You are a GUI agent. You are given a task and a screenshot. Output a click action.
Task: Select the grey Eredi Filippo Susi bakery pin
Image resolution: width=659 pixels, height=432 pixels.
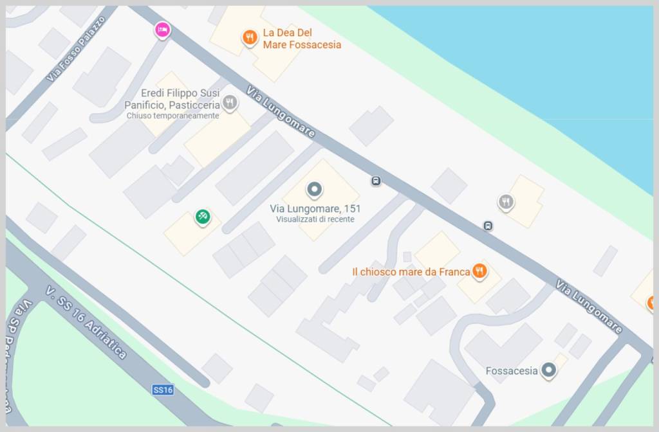point(230,103)
